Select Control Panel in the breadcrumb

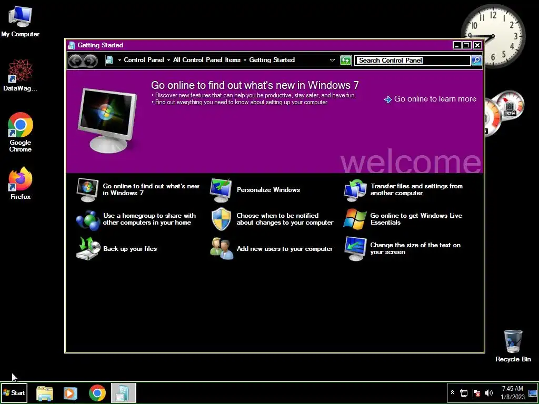[x=144, y=60]
